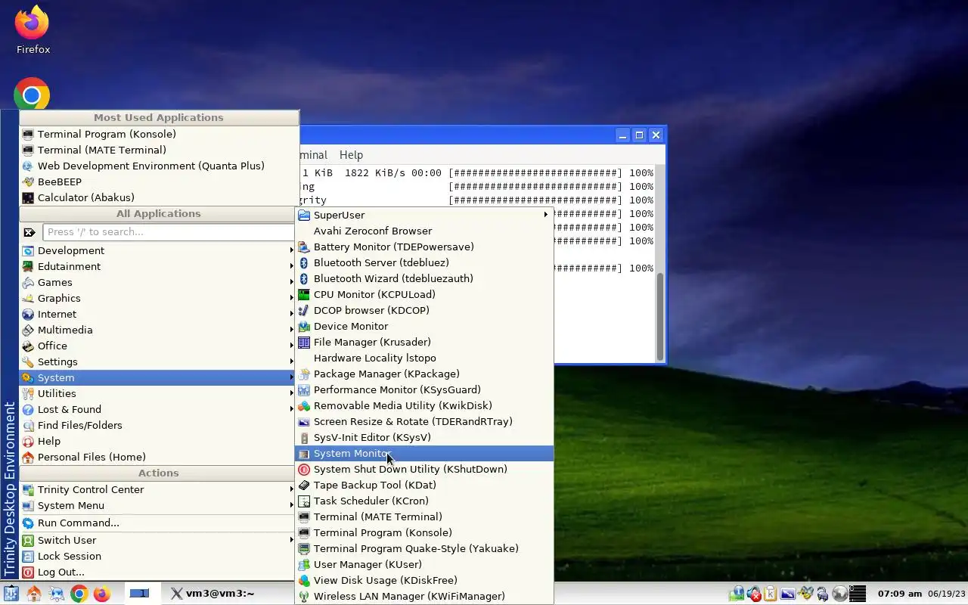Expand the Settings category
This screenshot has height=605, width=968.
pyautogui.click(x=159, y=361)
